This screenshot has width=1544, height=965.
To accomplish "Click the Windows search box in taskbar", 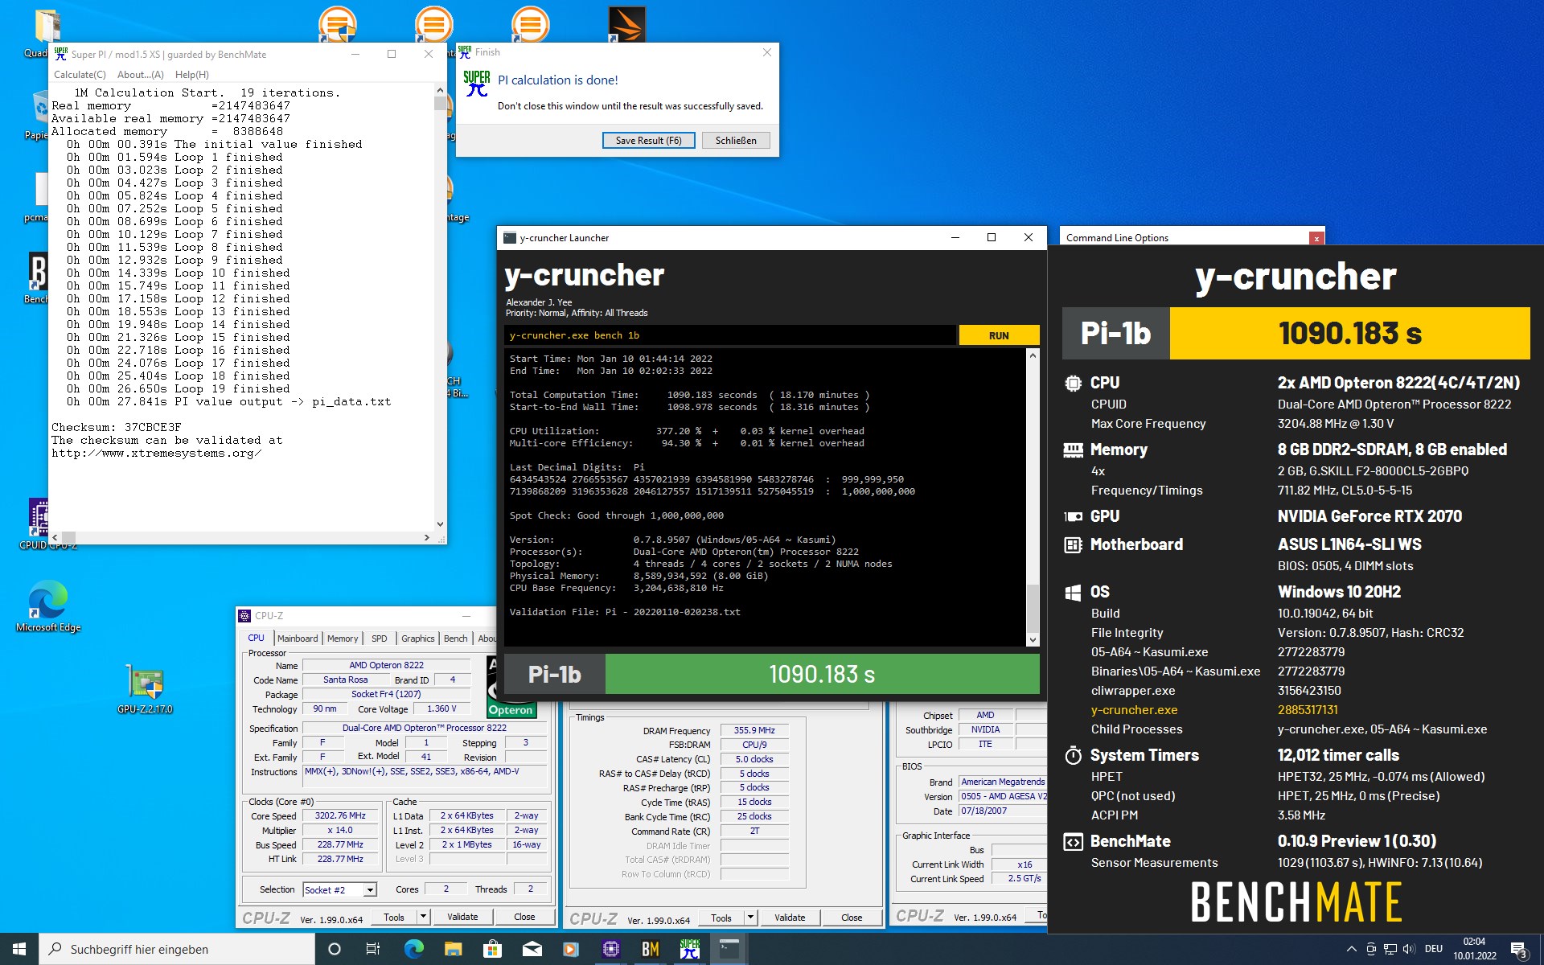I will pos(177,949).
